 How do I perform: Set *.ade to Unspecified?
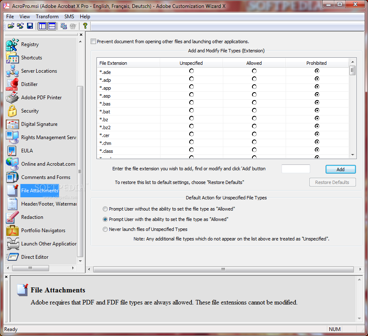[x=192, y=71]
